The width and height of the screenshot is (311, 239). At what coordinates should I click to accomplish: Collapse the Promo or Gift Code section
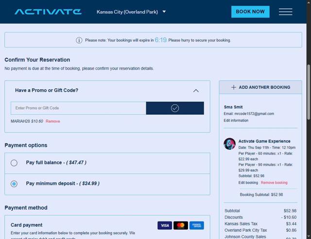[196, 91]
